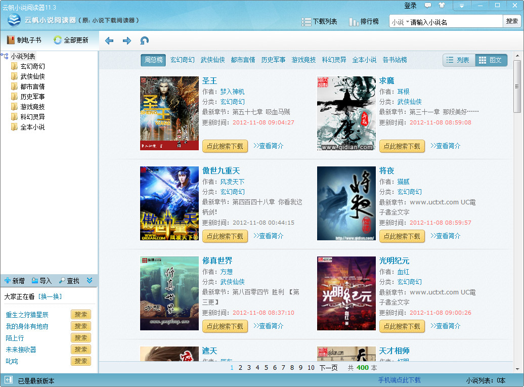
Task: Click the 搜索 button beside 重生之狩猎星辰
Action: tap(81, 315)
